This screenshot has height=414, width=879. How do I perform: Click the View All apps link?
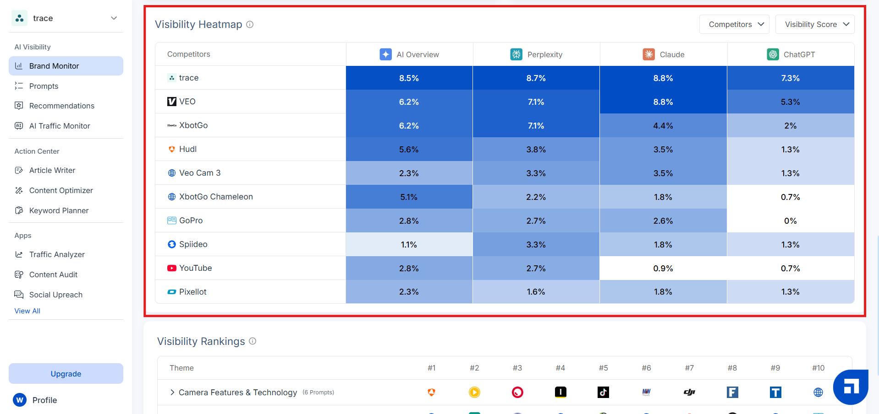click(x=27, y=311)
